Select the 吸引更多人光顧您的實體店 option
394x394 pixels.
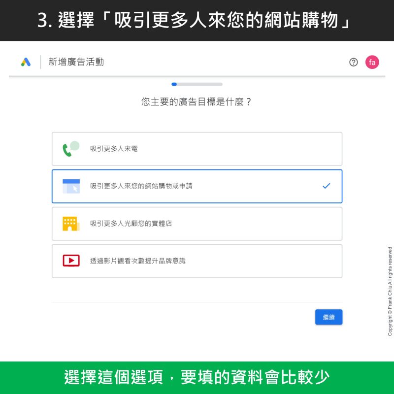pos(197,224)
